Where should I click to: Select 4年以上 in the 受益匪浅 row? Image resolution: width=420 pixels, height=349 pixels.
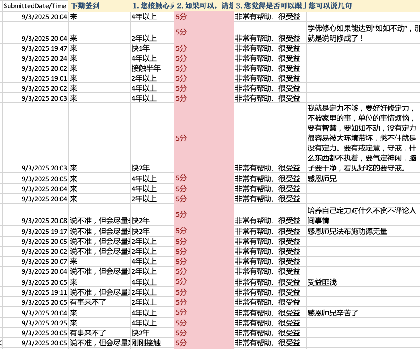[x=152, y=282]
